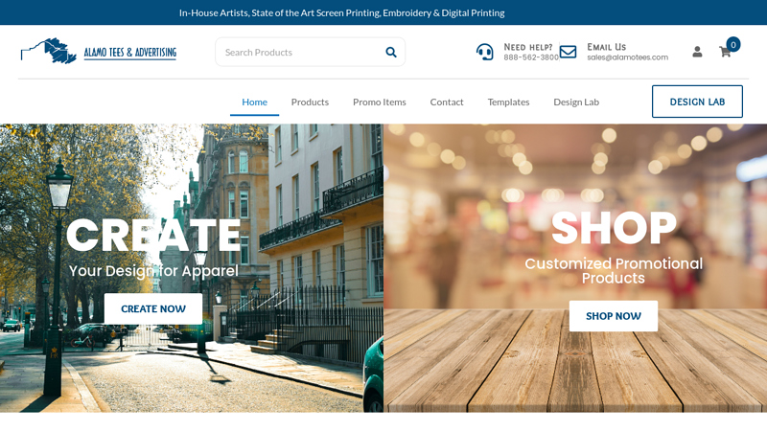Open the Contact menu item
The image size is (767, 431).
pyautogui.click(x=447, y=102)
